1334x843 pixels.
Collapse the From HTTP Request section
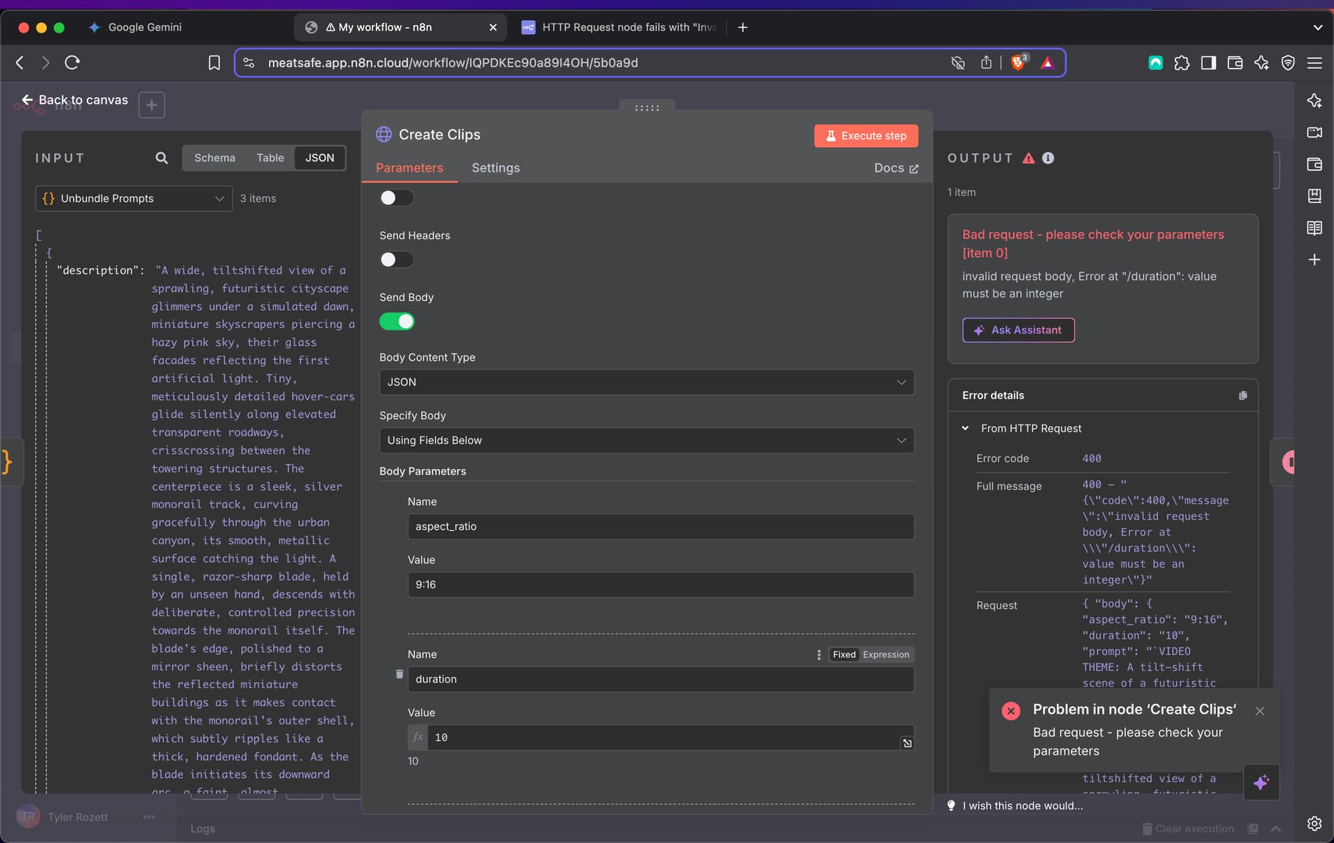pos(965,428)
